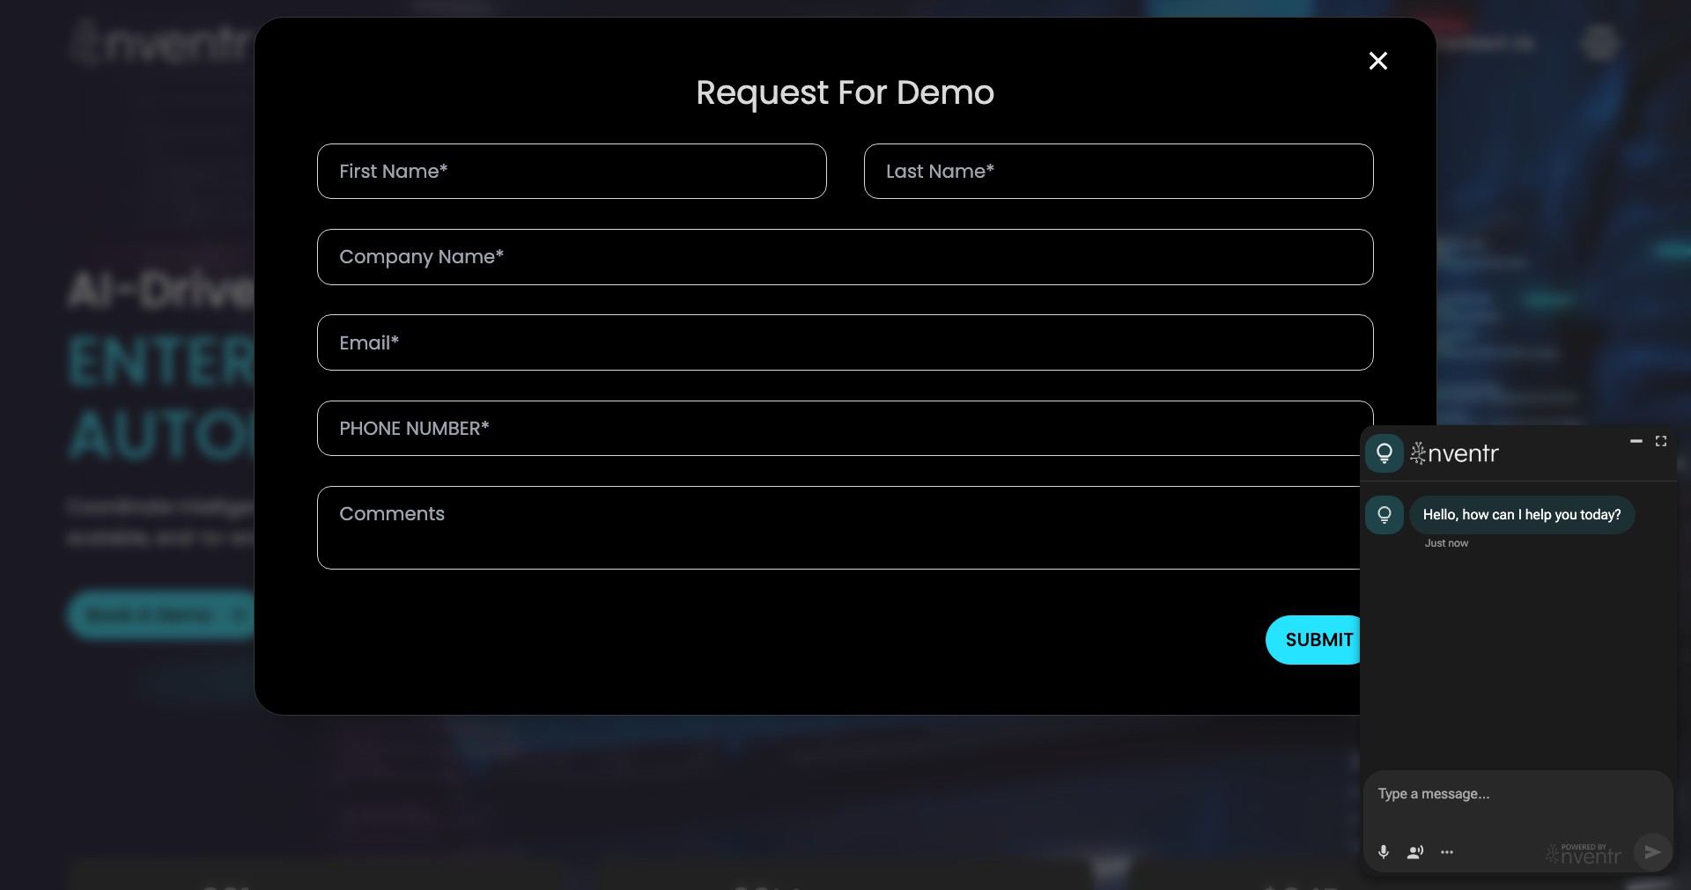This screenshot has height=890, width=1691.
Task: Close the Request For Demo dialog
Action: click(x=1378, y=61)
